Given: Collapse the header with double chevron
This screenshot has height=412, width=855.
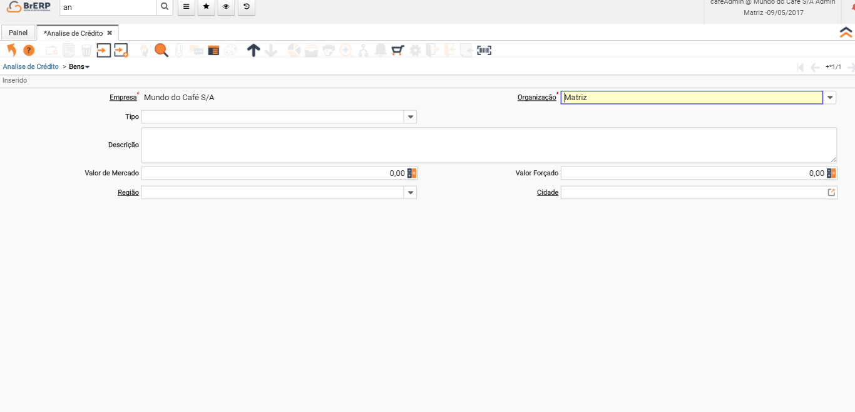Looking at the screenshot, I should (x=846, y=33).
